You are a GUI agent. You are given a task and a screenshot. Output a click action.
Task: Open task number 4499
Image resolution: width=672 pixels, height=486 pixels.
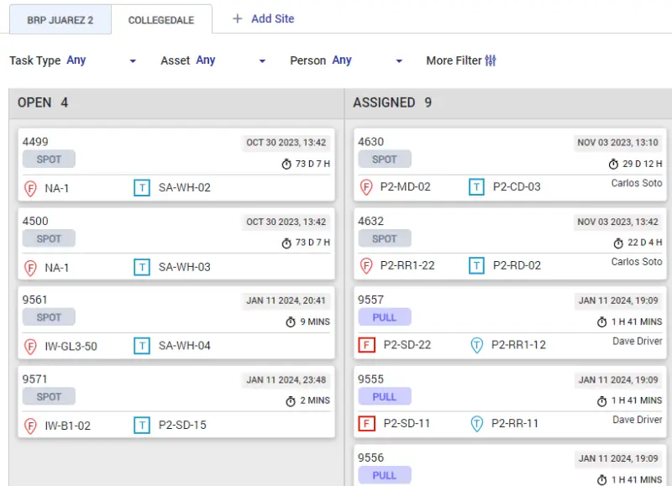pyautogui.click(x=35, y=142)
